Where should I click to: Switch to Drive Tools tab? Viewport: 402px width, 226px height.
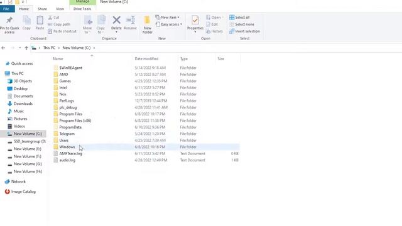pyautogui.click(x=82, y=9)
